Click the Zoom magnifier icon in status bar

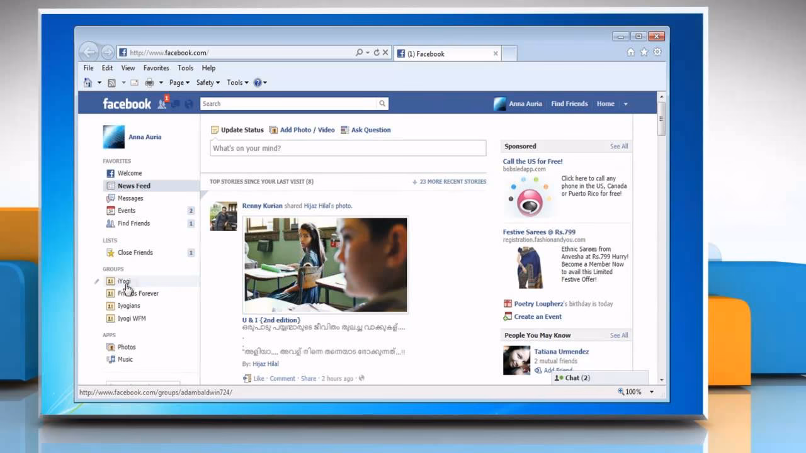[621, 391]
